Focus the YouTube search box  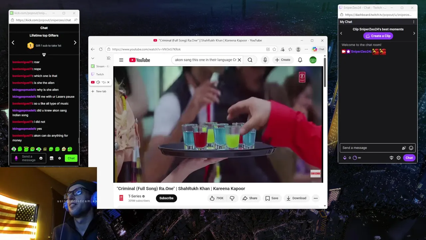pos(206,60)
